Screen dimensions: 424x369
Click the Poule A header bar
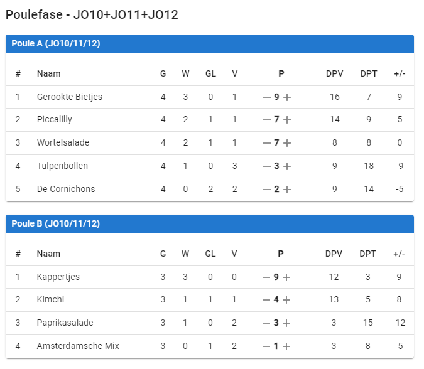click(x=209, y=44)
